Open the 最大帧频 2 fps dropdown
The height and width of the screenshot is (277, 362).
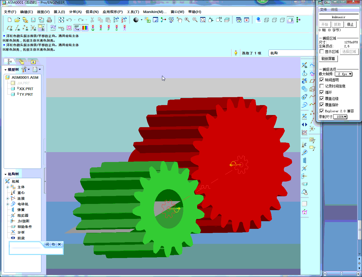[x=343, y=74]
